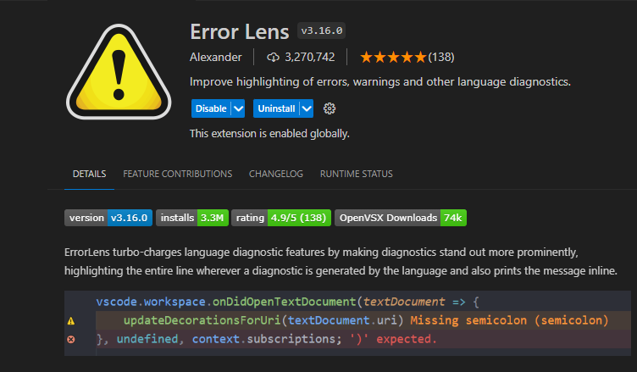Expand the Disable dropdown arrow
The height and width of the screenshot is (372, 637).
tap(239, 108)
